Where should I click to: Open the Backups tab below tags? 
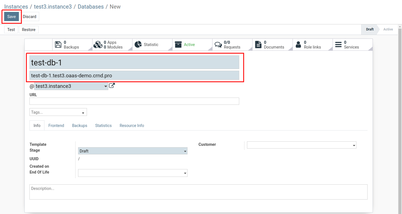click(x=80, y=126)
